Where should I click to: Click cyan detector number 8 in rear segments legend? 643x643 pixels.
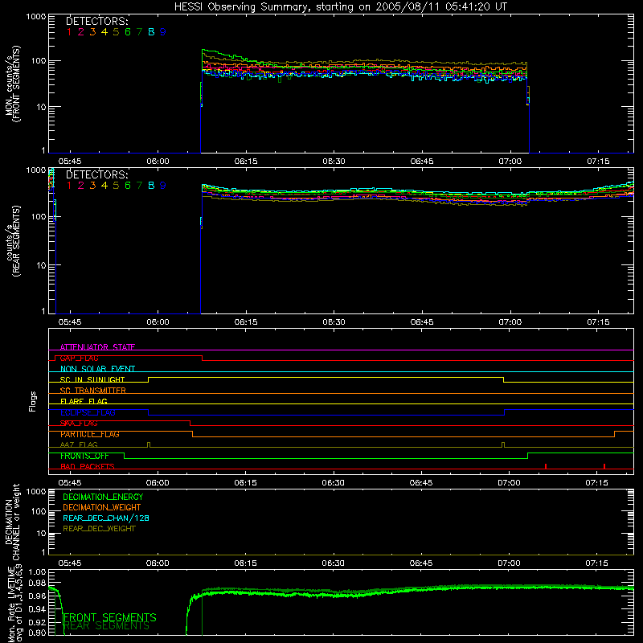[151, 186]
